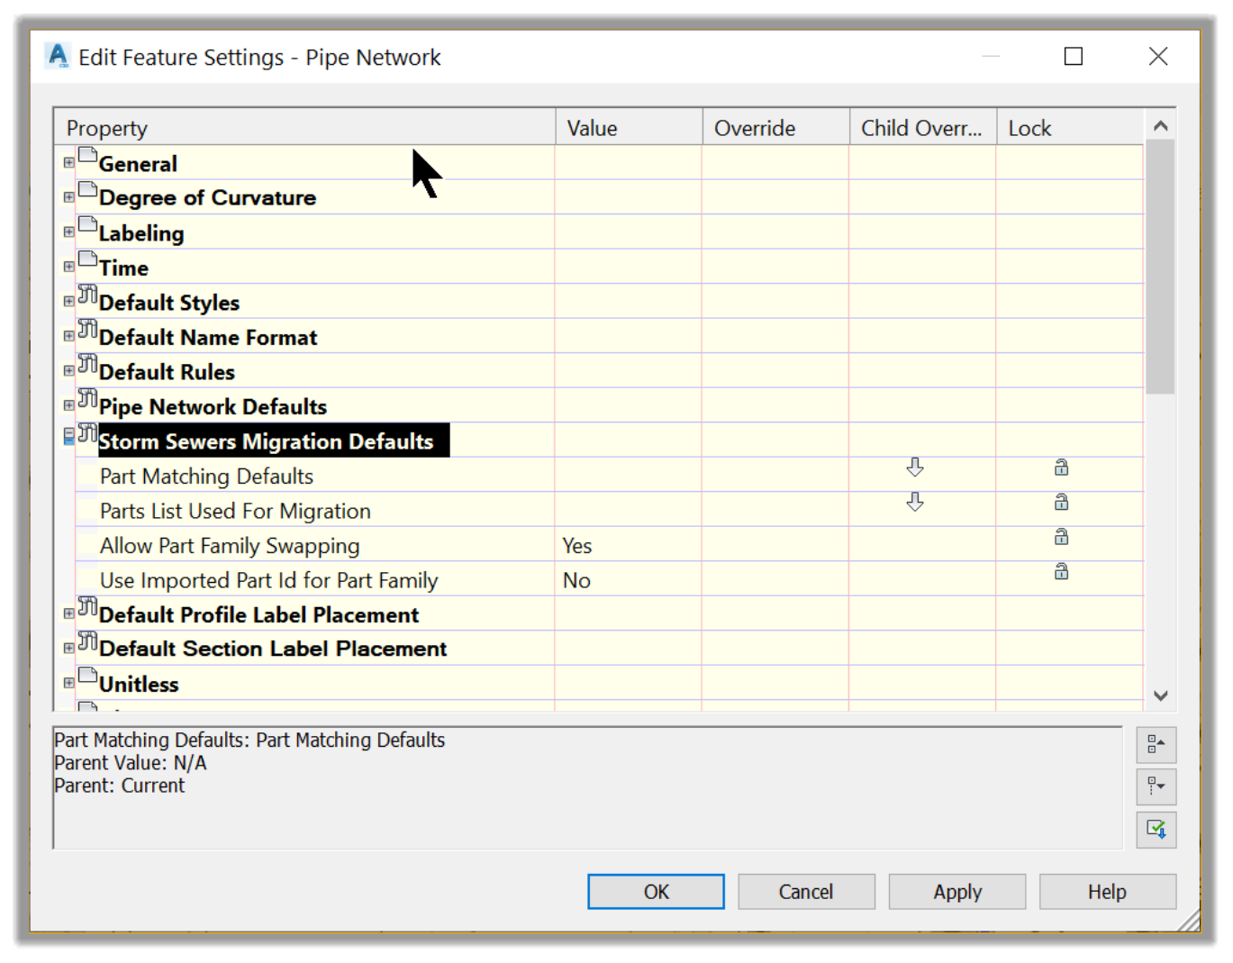Image resolution: width=1233 pixels, height=963 pixels.
Task: Expand the Degree of Curvature group
Action: 69,197
